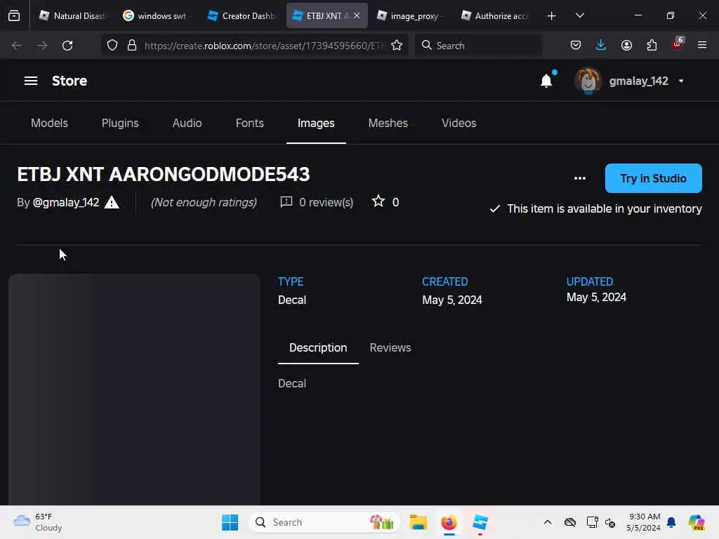The image size is (719, 539).
Task: Reload the page with the refresh icon
Action: [x=67, y=46]
